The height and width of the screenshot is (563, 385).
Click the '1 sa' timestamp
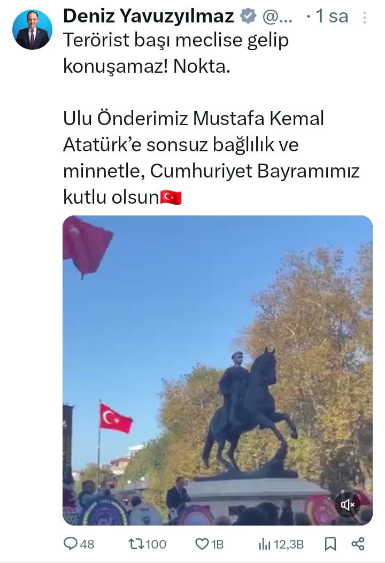pyautogui.click(x=332, y=16)
